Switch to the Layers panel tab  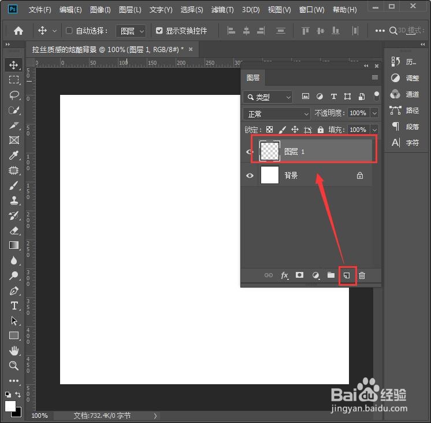(x=253, y=78)
